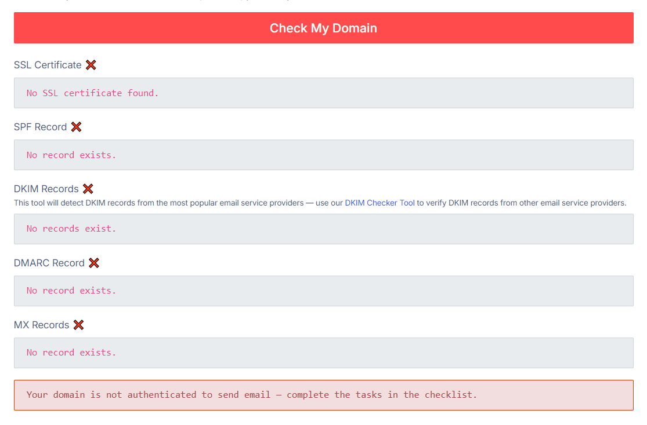Click the 'No record exists' box under DMARC Record
This screenshot has height=425, width=647.
323,290
